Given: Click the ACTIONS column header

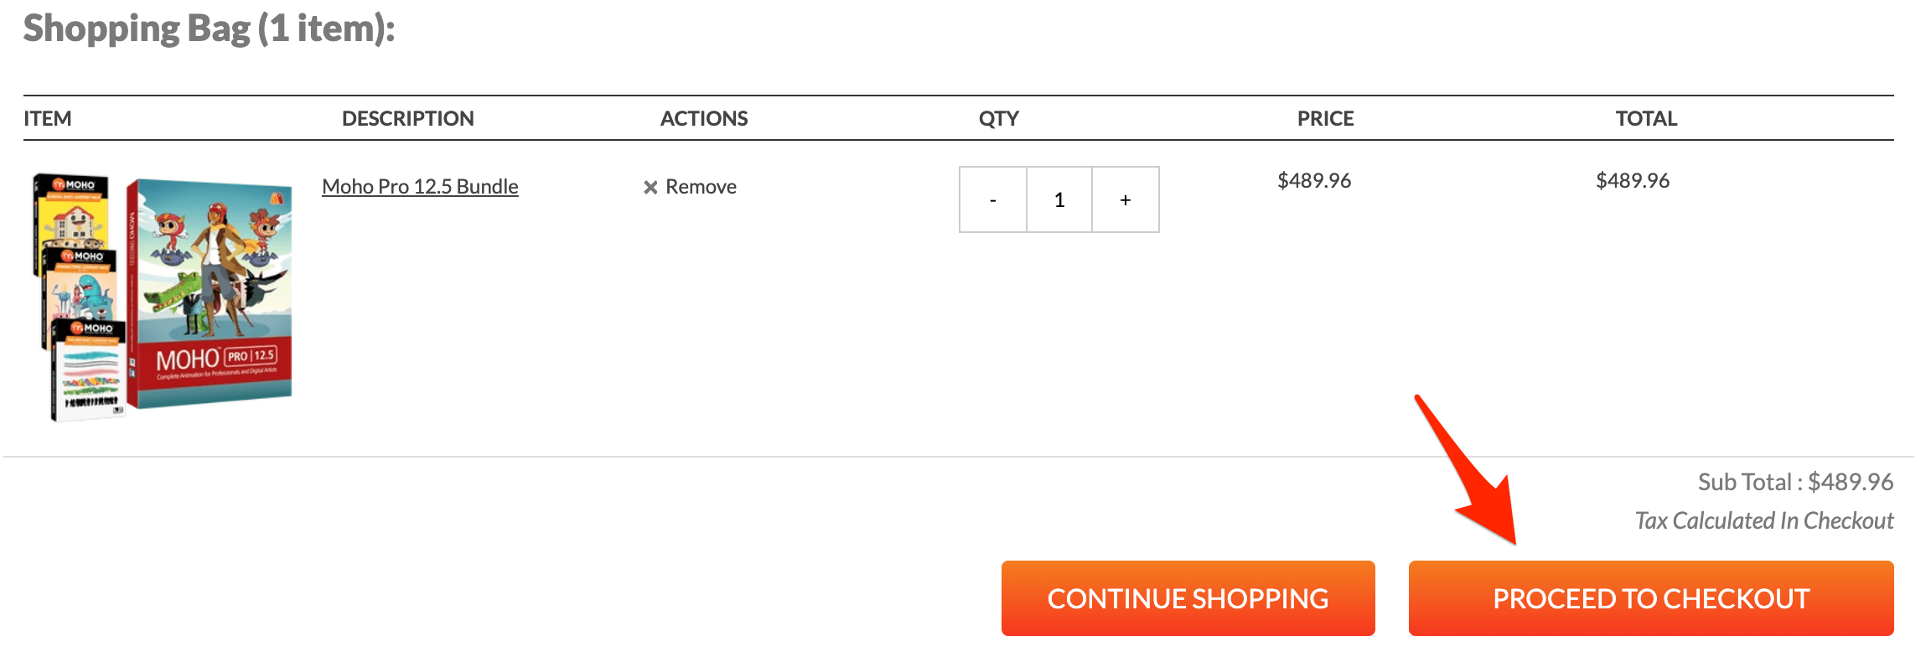Looking at the screenshot, I should (704, 118).
